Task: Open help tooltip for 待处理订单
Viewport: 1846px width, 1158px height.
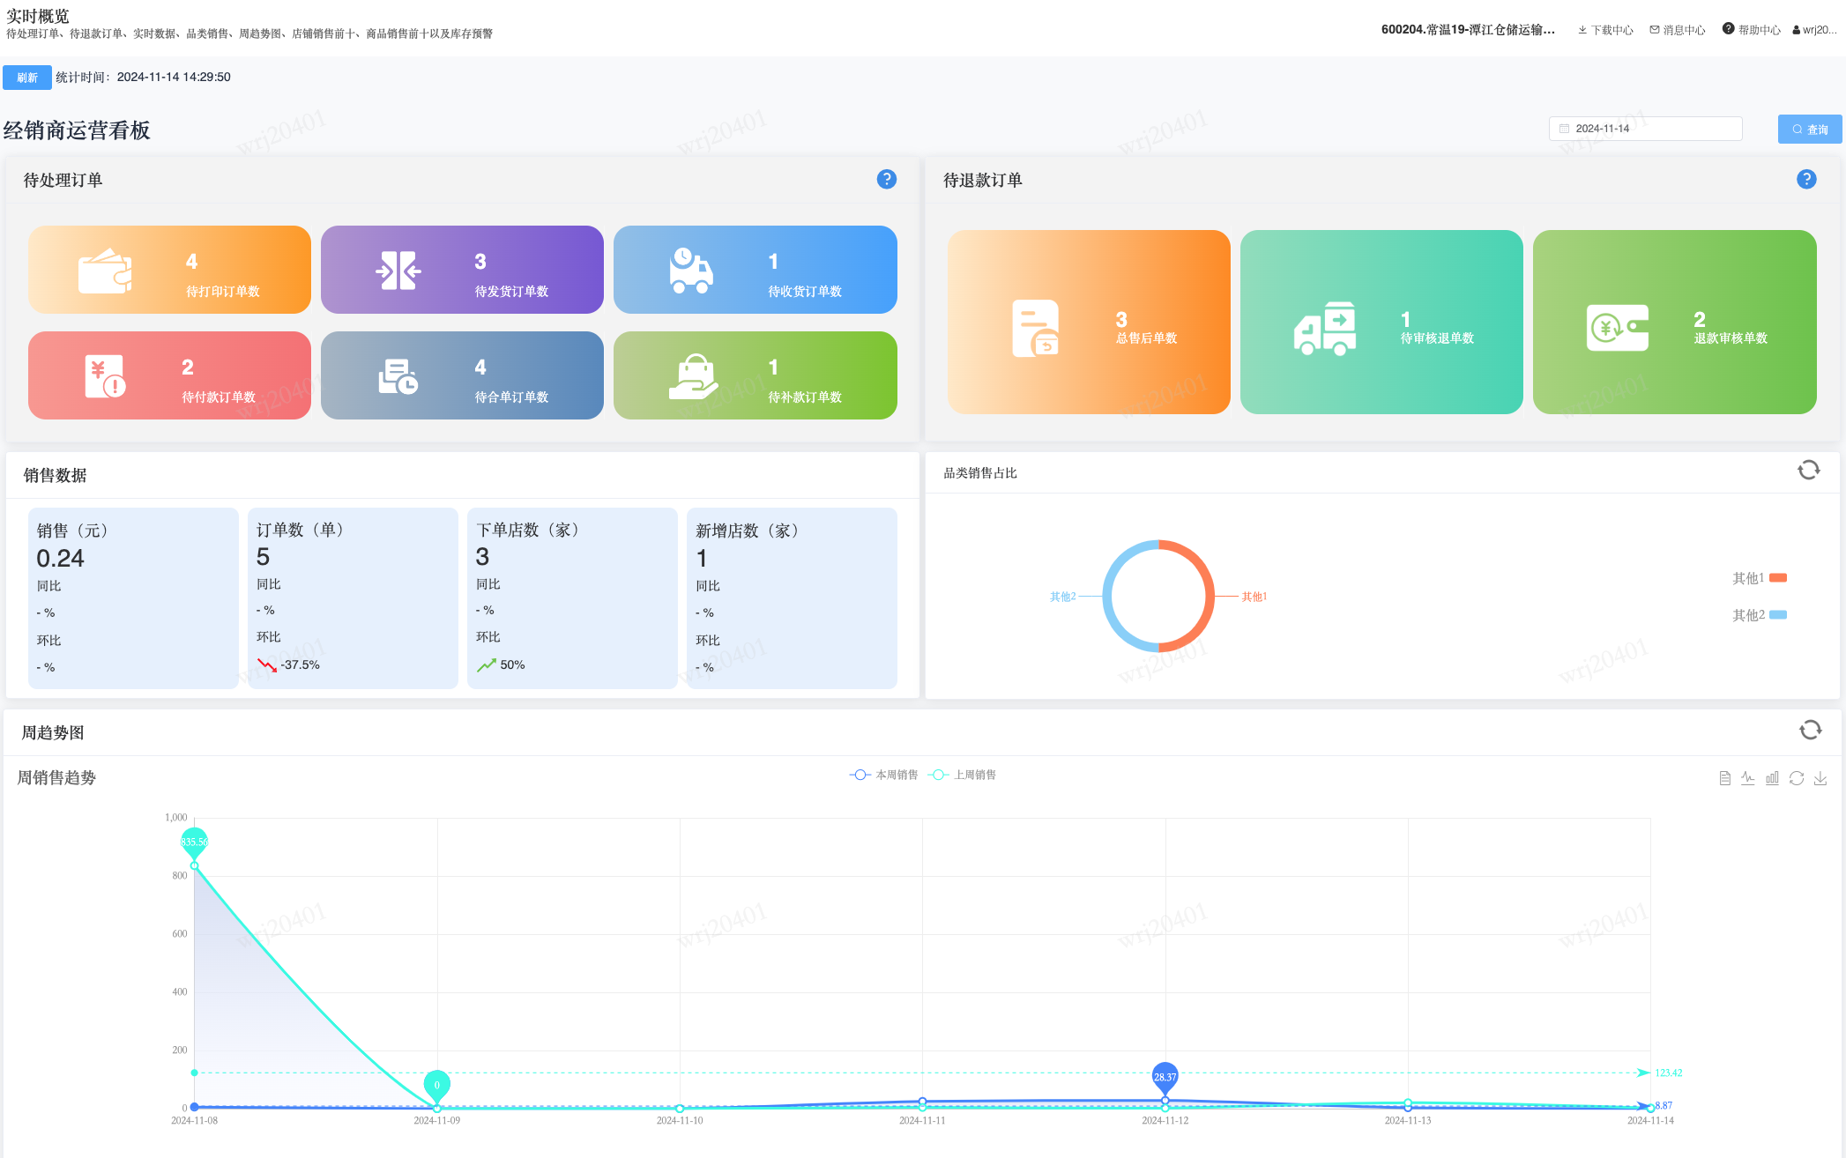Action: (x=887, y=180)
